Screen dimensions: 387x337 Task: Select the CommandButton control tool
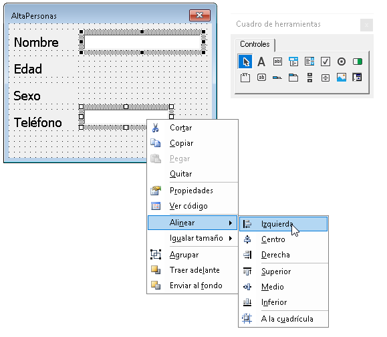[261, 78]
